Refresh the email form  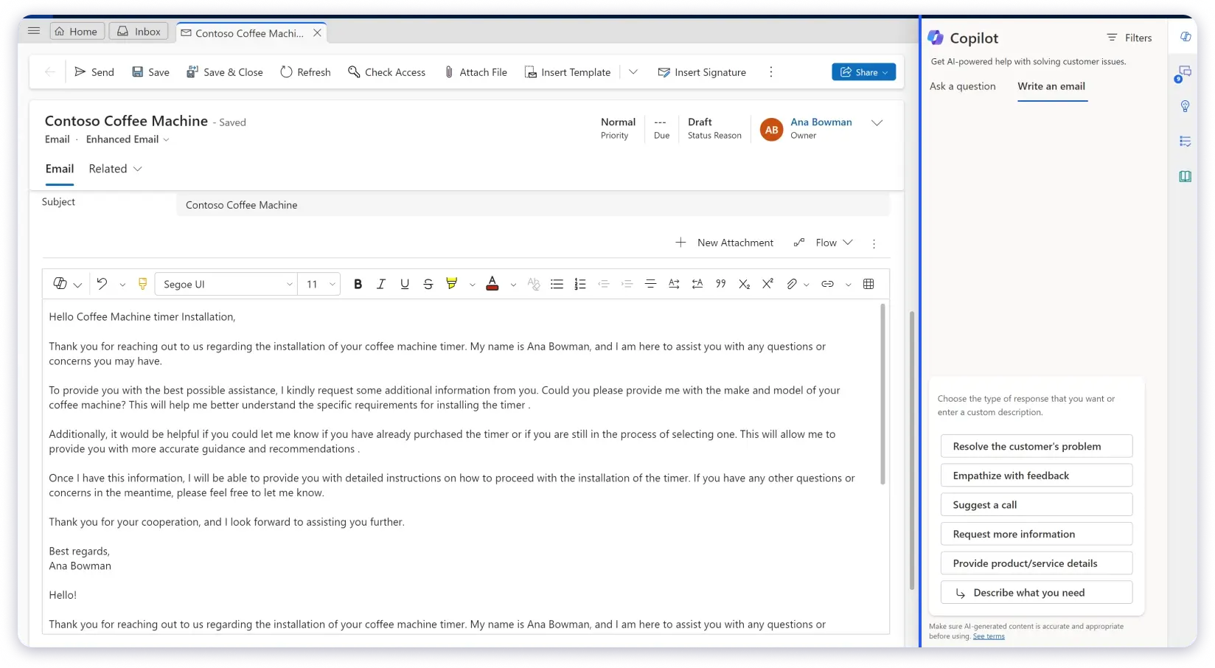click(305, 72)
